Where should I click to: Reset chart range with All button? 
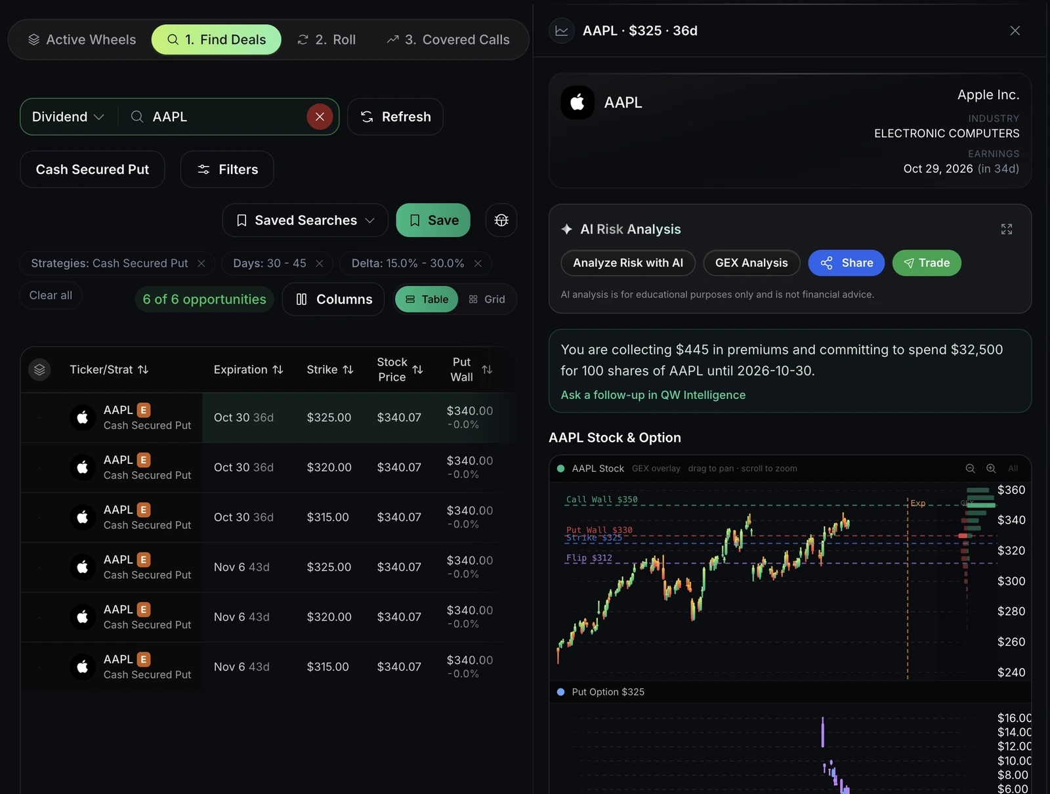(1013, 469)
